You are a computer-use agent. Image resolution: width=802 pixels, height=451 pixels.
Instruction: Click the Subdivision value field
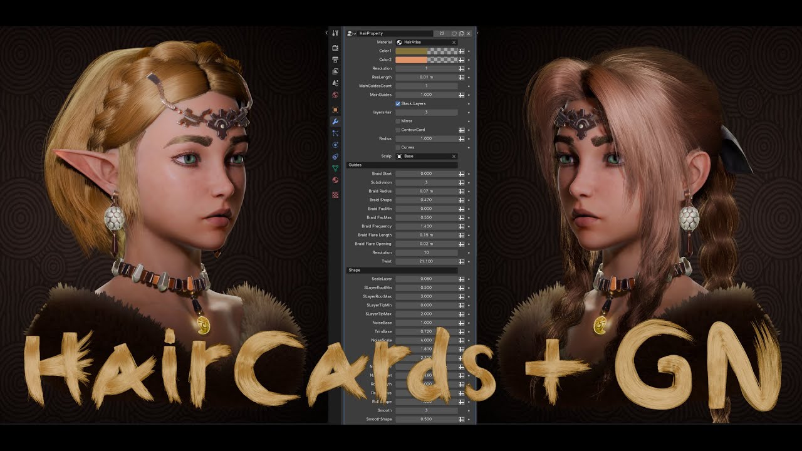click(x=427, y=182)
